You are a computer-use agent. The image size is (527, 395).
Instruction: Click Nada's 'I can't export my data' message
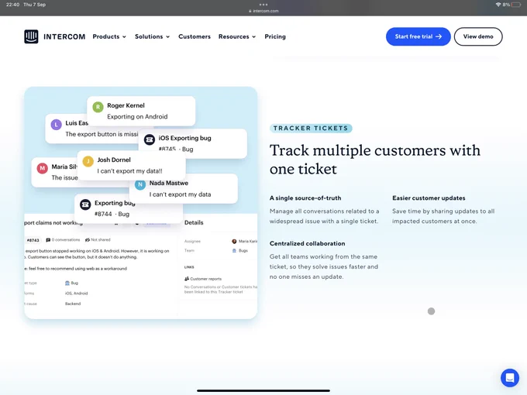coord(180,194)
